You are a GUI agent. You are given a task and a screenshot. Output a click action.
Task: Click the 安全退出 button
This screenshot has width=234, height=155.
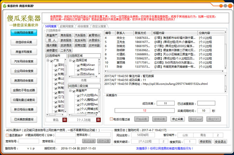pos(220,141)
